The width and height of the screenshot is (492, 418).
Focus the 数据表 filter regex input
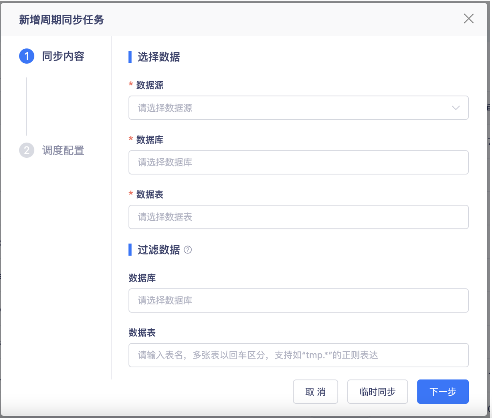298,355
